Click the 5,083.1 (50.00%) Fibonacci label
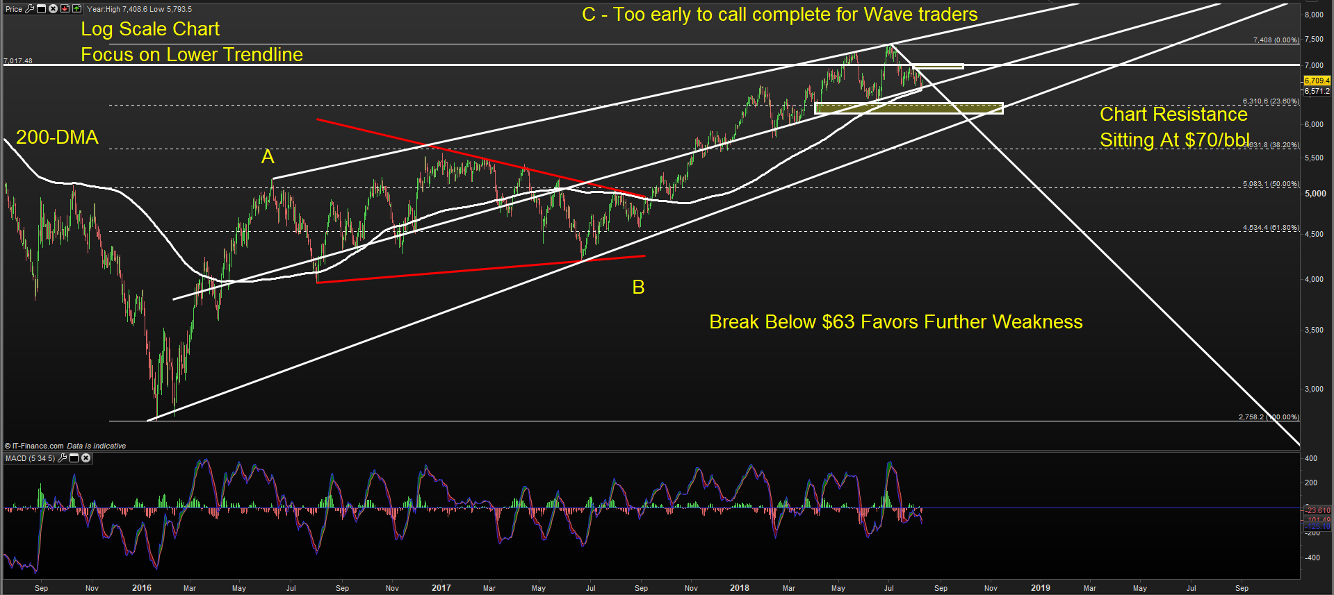Image resolution: width=1334 pixels, height=595 pixels. click(x=1271, y=184)
